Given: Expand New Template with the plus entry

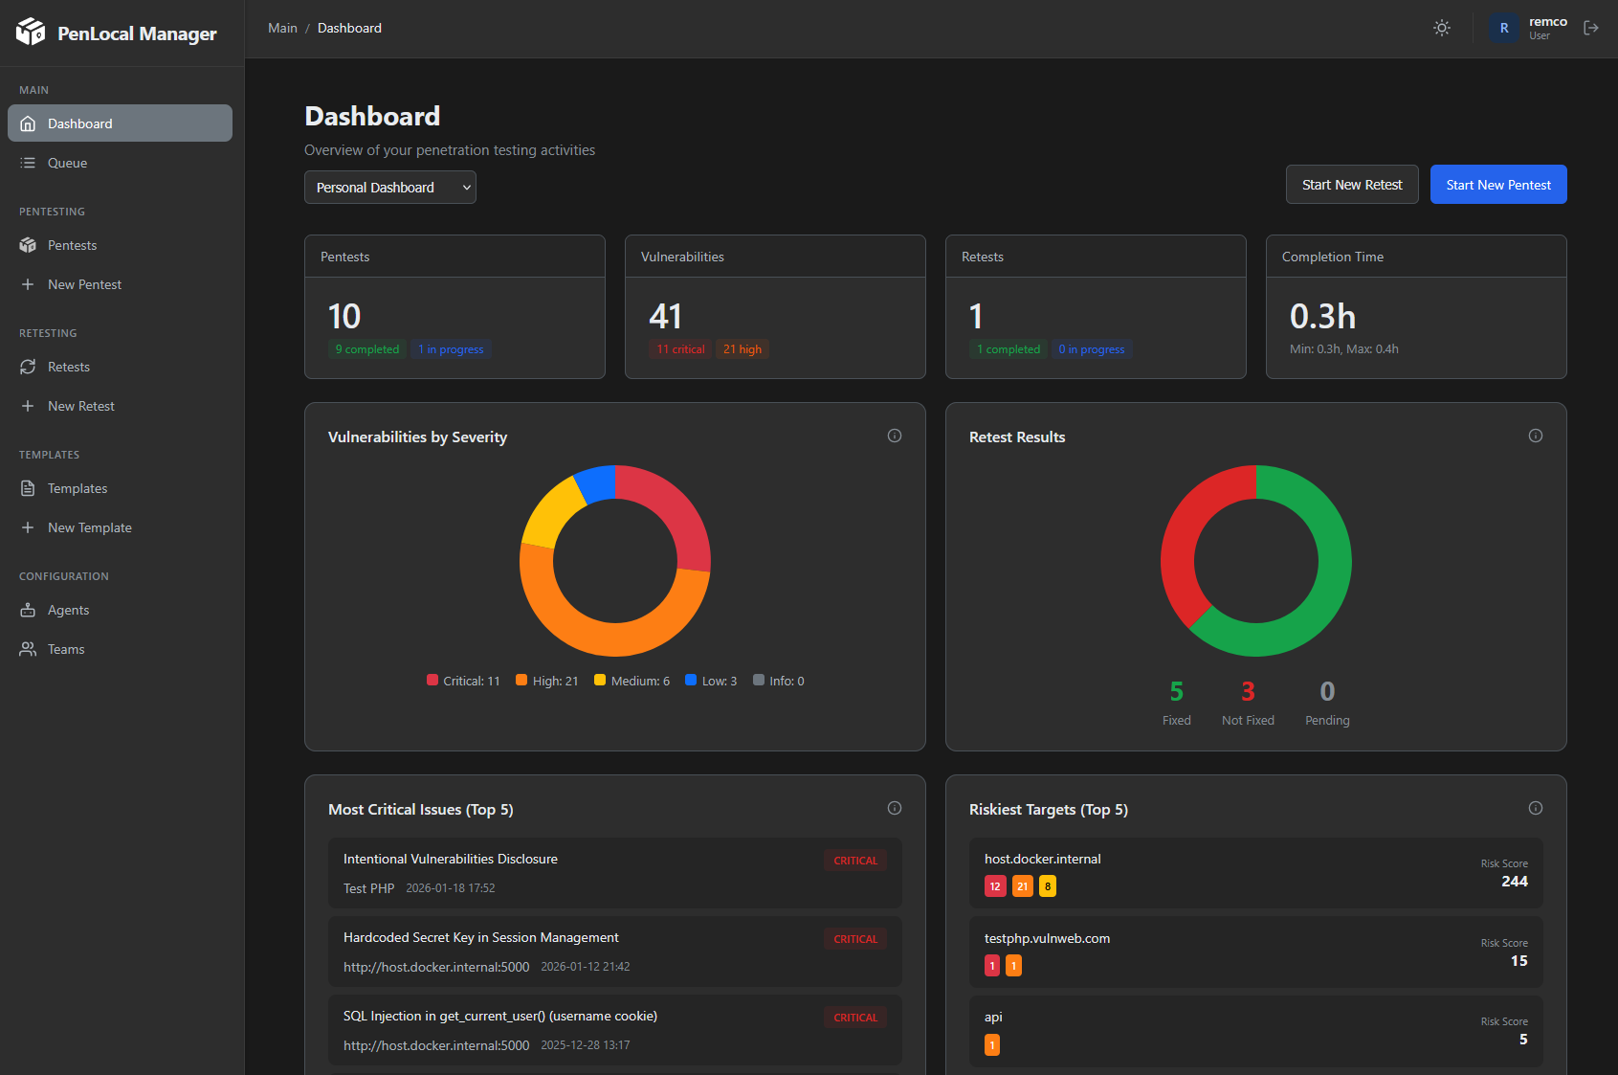Looking at the screenshot, I should (x=28, y=527).
